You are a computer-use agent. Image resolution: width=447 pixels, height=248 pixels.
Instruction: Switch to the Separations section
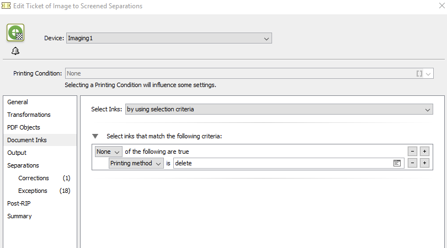point(23,165)
